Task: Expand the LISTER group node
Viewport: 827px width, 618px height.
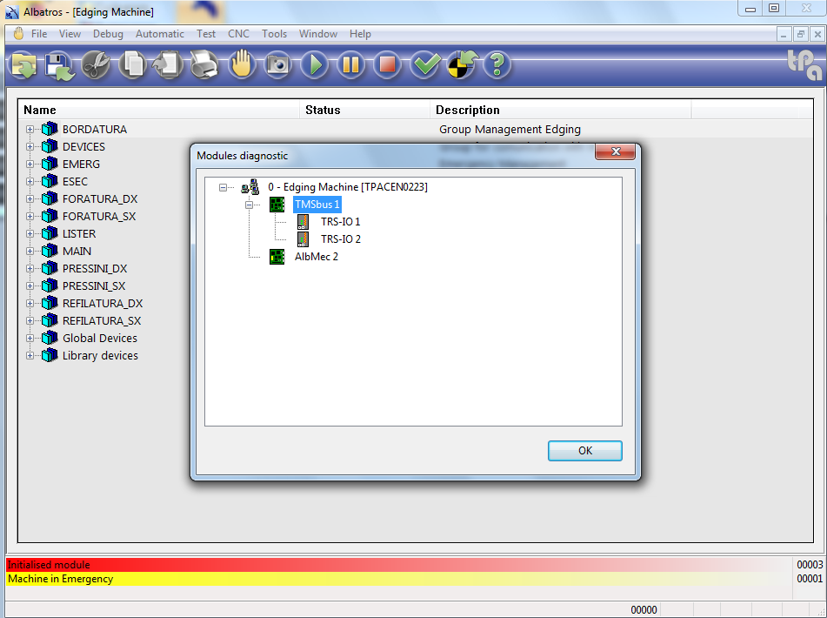Action: [x=30, y=234]
